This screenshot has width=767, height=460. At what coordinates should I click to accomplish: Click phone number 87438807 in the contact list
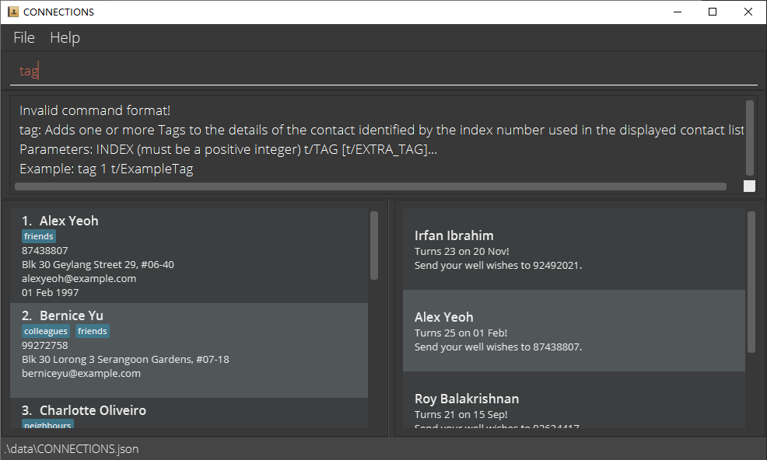coord(45,251)
